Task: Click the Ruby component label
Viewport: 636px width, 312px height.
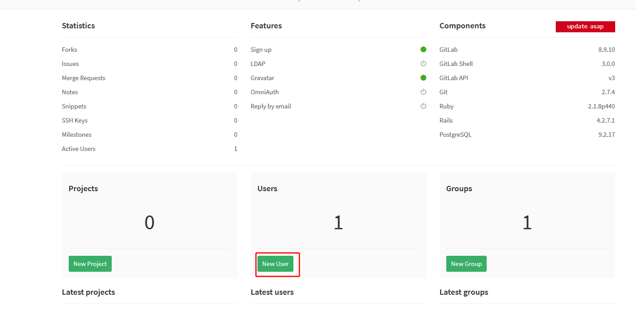Action: [x=447, y=106]
